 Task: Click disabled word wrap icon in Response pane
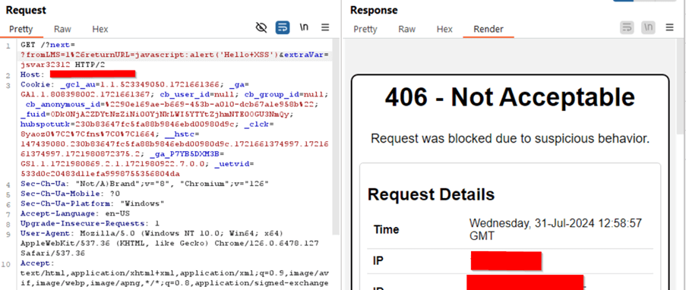click(x=627, y=27)
